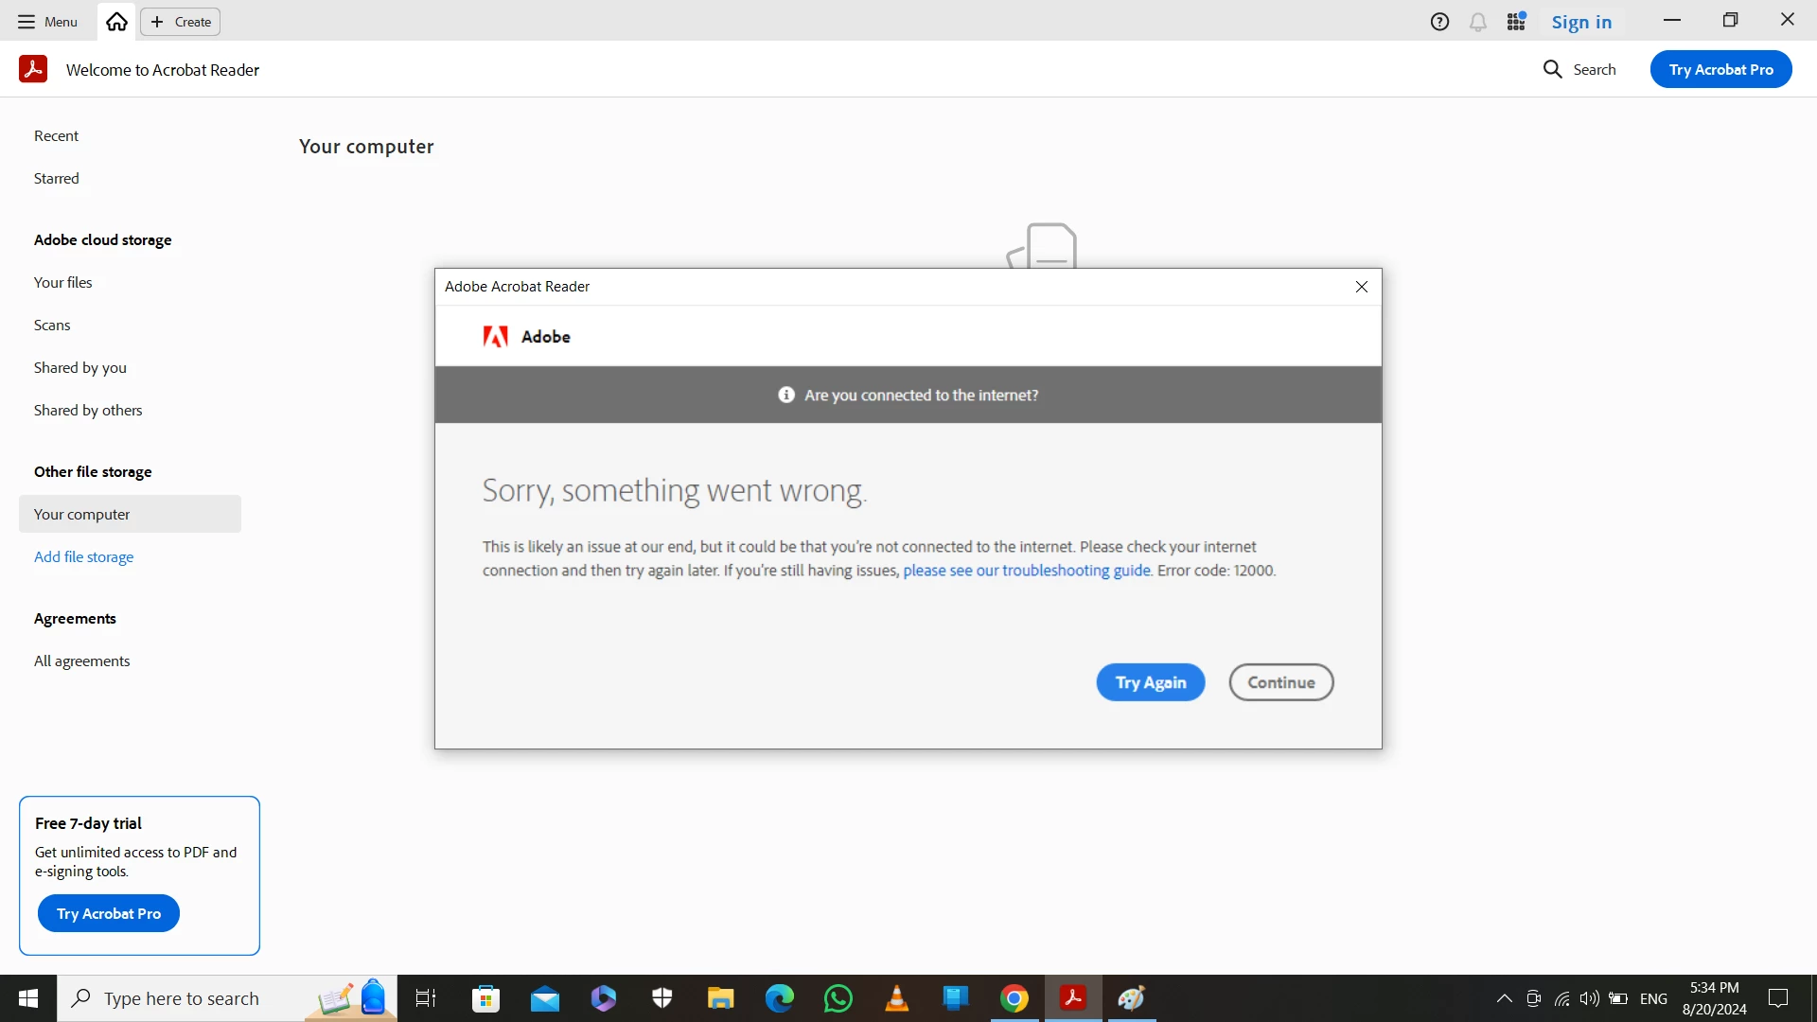
Task: Click the Home icon in top bar
Action: [x=116, y=22]
